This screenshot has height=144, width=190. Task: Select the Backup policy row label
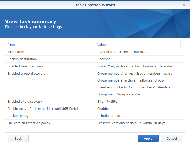click(x=18, y=116)
